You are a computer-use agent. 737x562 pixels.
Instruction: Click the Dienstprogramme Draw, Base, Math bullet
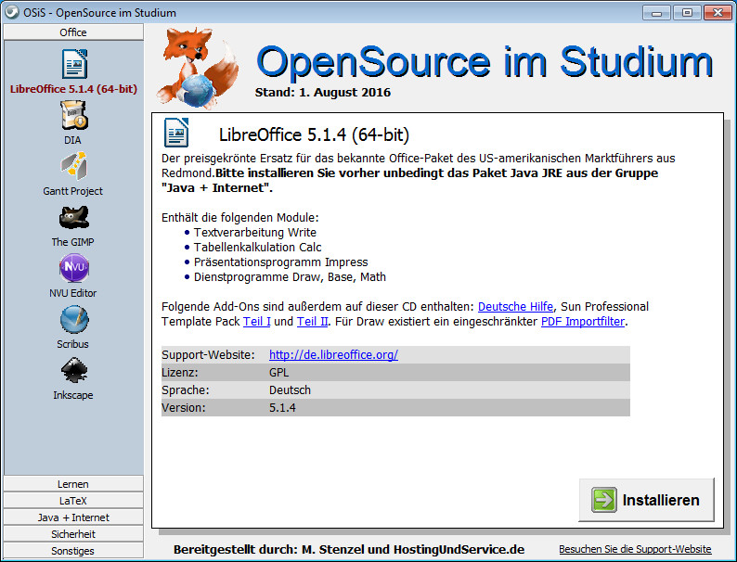(290, 277)
